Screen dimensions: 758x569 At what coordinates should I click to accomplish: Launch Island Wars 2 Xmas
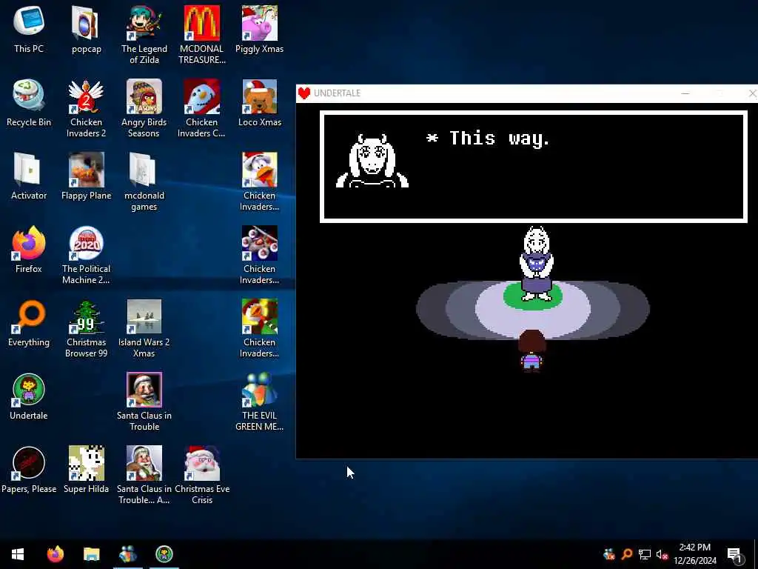coord(144,329)
